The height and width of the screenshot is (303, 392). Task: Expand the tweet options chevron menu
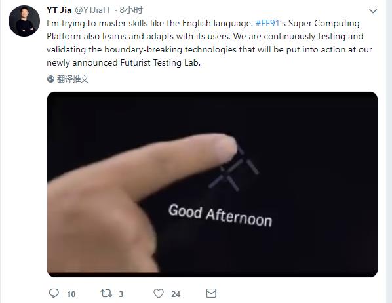[x=373, y=11]
